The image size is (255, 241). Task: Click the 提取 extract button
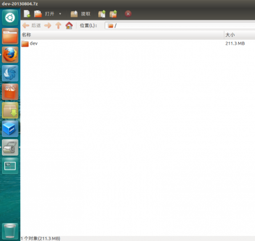coord(80,14)
